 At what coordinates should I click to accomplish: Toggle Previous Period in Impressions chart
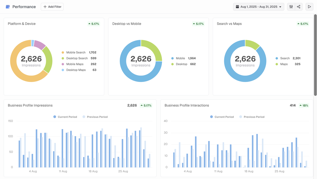[95, 117]
